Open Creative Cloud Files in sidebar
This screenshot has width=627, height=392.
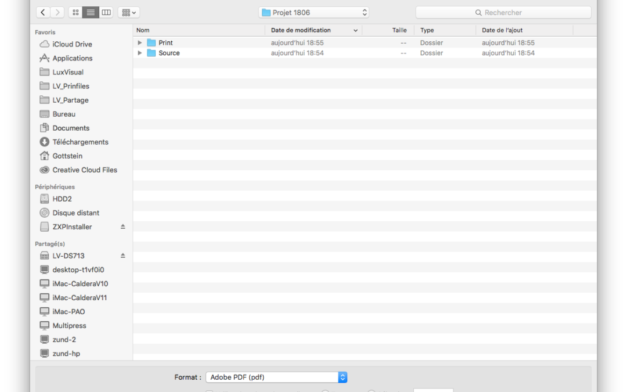(x=85, y=170)
